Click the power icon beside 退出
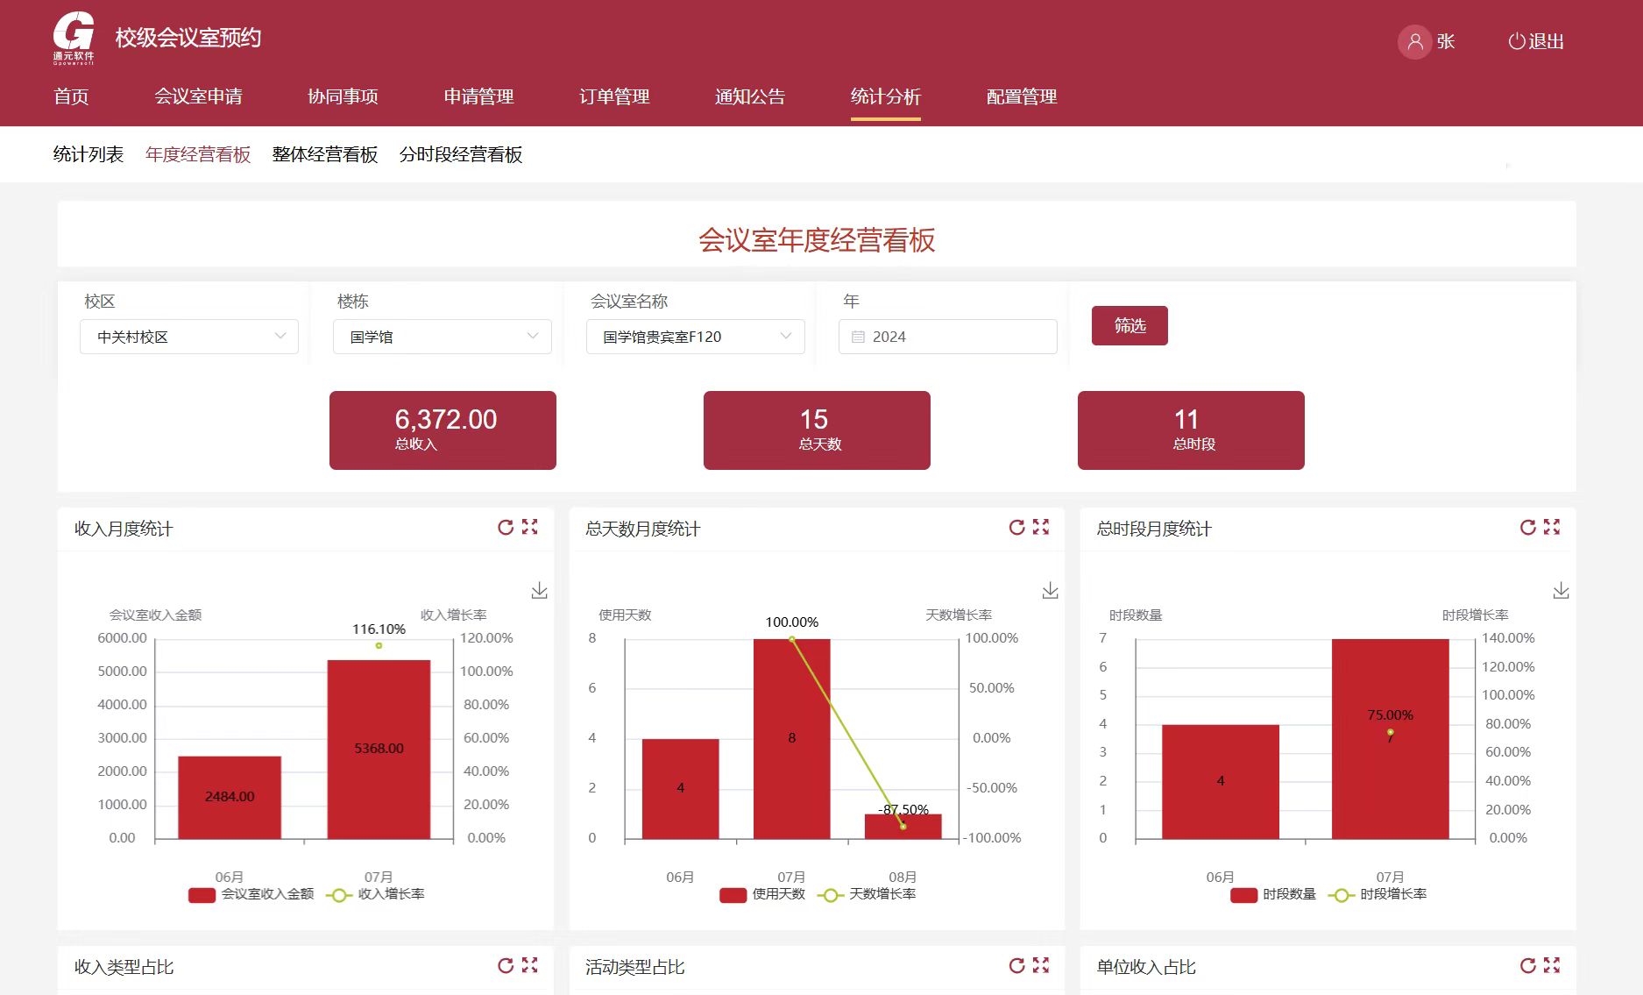 coord(1517,40)
